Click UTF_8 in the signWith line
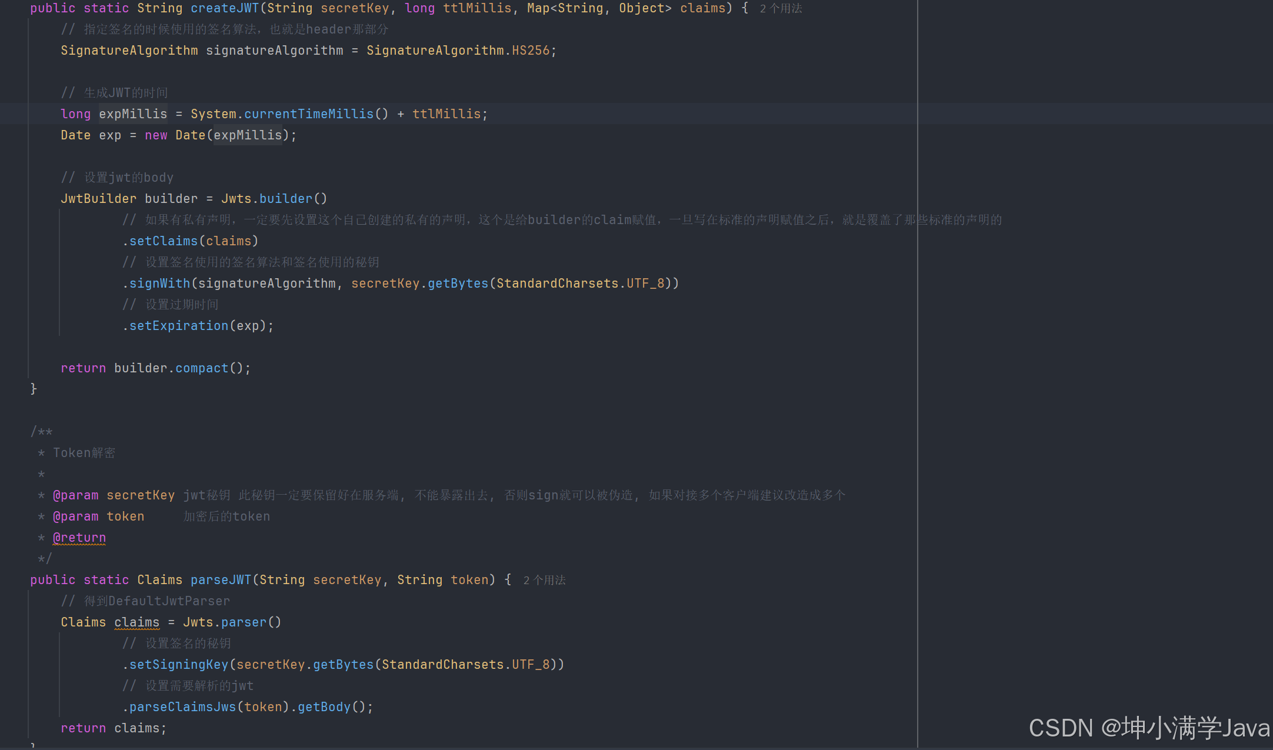 click(645, 284)
